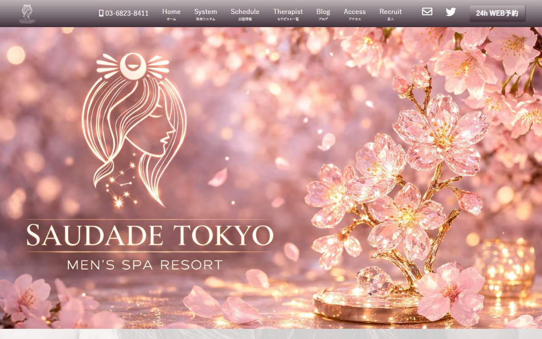Image resolution: width=542 pixels, height=339 pixels.
Task: Open the Access アクセス page
Action: (354, 13)
